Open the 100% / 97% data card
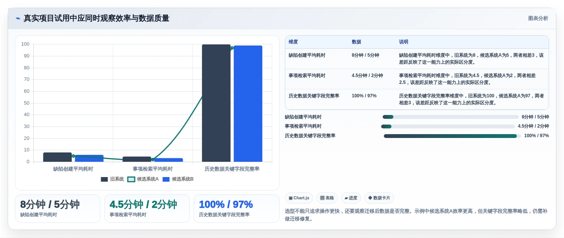The width and height of the screenshot is (564, 238). tap(237, 208)
